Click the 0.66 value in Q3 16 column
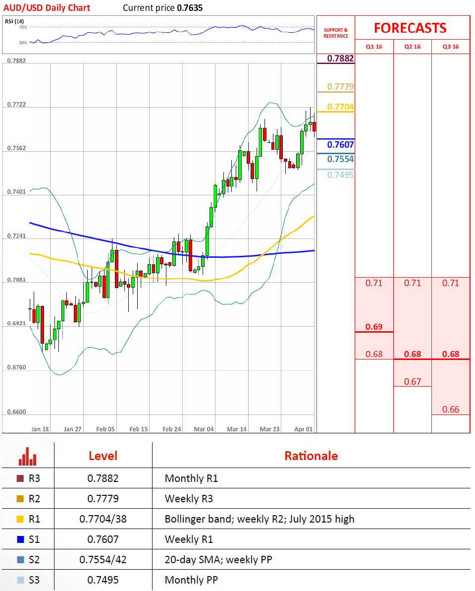This screenshot has width=475, height=591. click(451, 410)
